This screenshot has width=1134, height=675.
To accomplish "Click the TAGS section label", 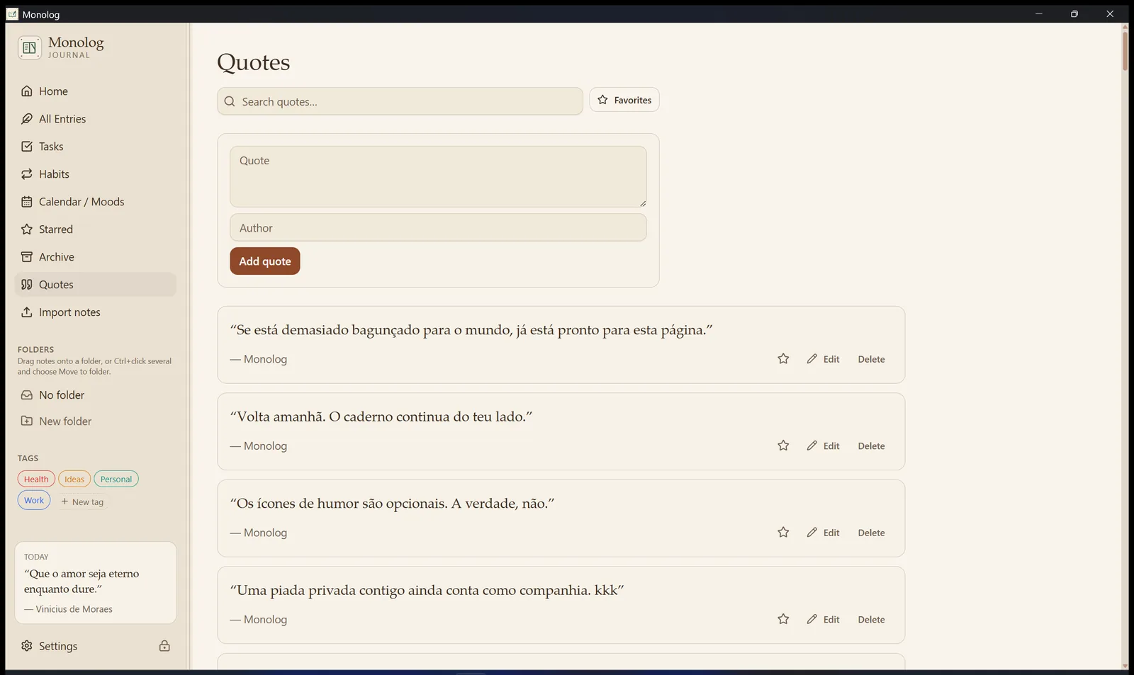I will 28,458.
